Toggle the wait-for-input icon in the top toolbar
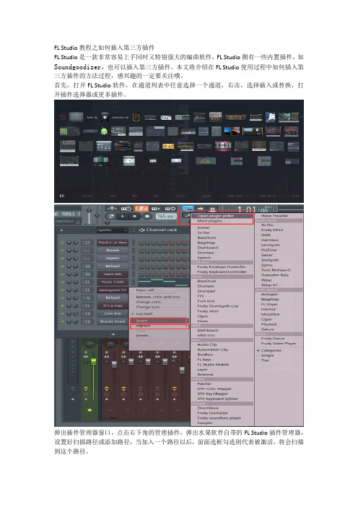 click(126, 209)
